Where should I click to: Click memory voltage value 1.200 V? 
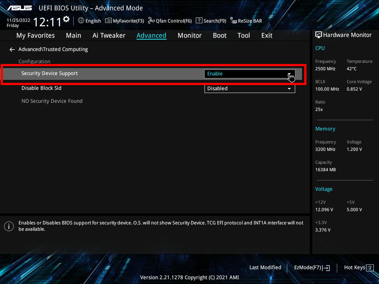point(354,149)
